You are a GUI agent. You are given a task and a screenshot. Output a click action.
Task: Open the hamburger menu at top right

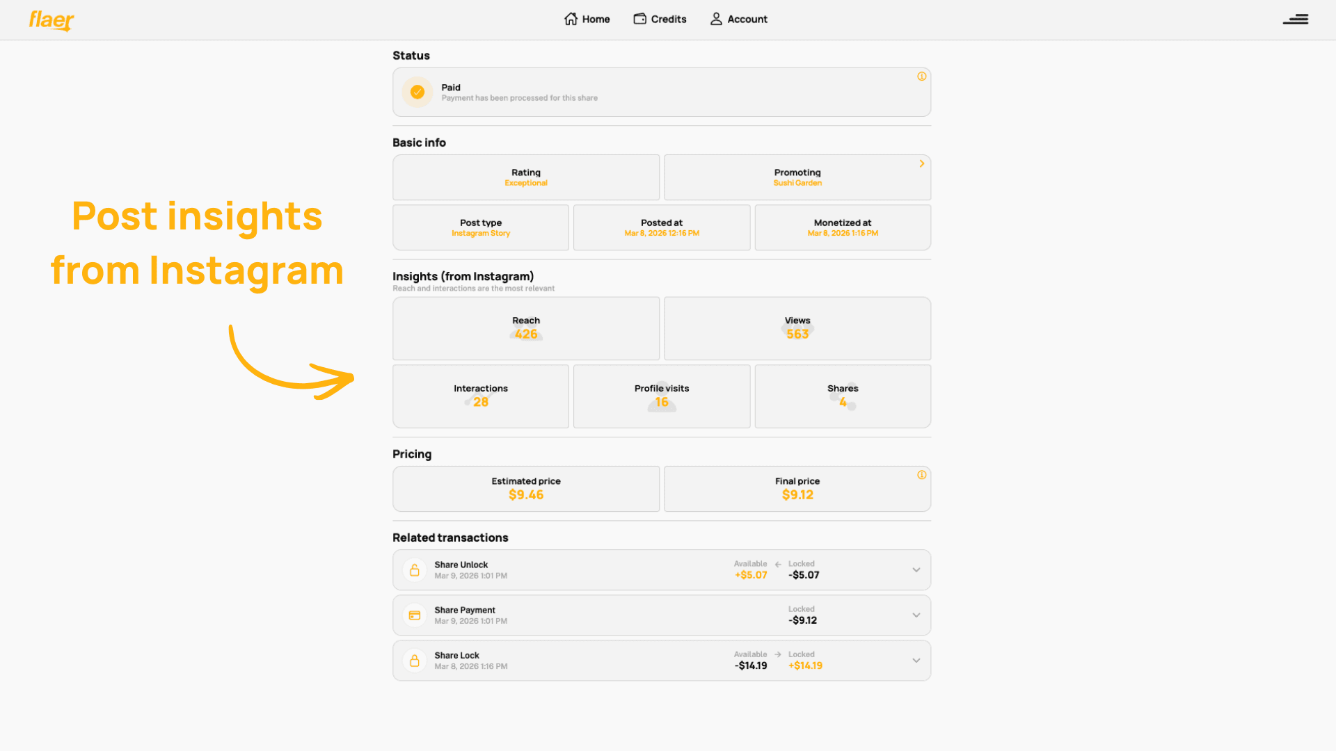[x=1296, y=19]
